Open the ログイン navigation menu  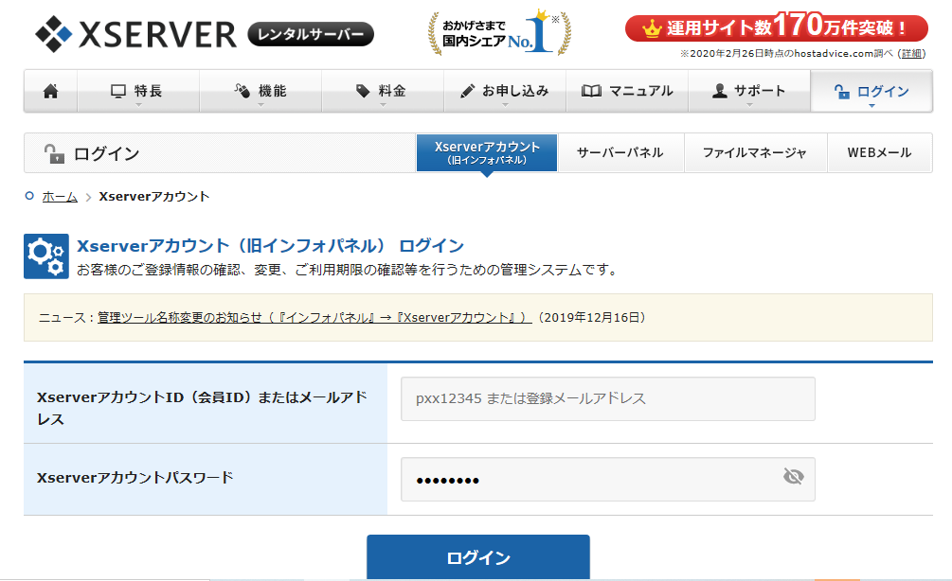point(871,91)
